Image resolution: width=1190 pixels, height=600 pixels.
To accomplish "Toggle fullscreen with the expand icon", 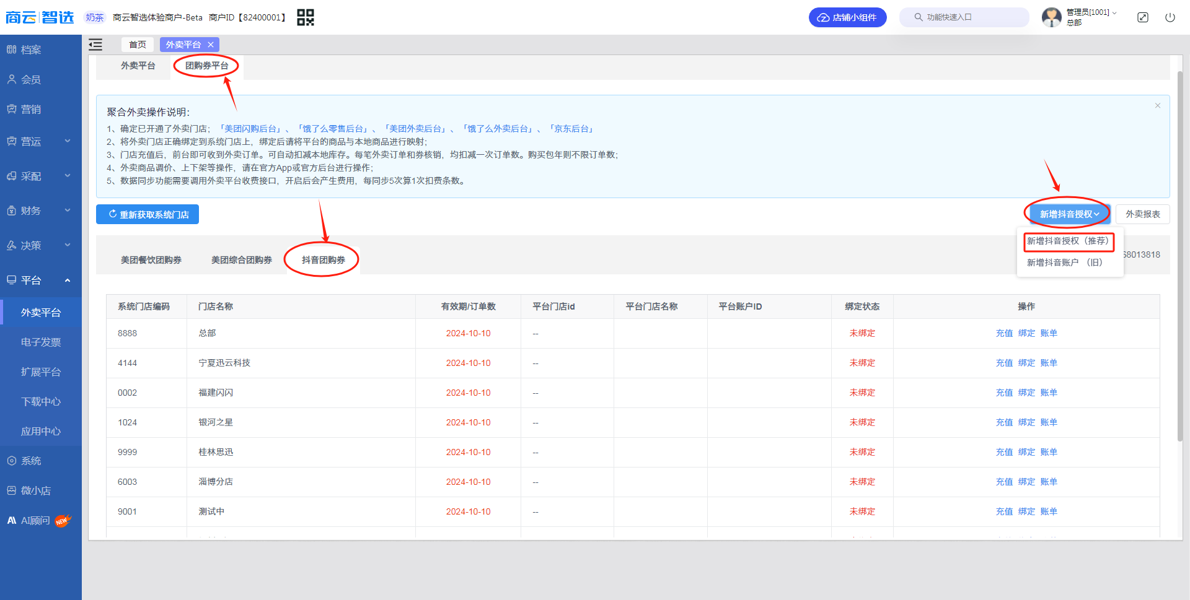I will [1143, 17].
